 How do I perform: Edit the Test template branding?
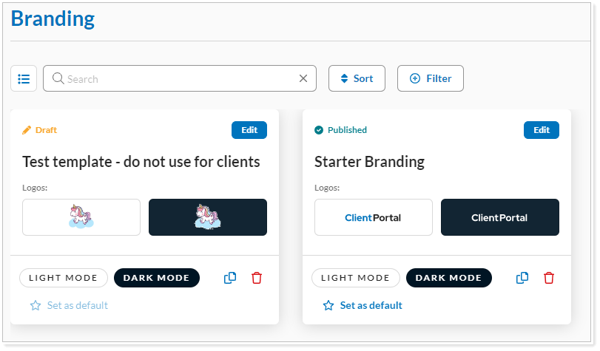pos(249,130)
